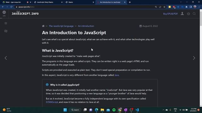Open The JavaScript language breadcrumb link
Viewport: 202px width, 113px height.
point(61,26)
